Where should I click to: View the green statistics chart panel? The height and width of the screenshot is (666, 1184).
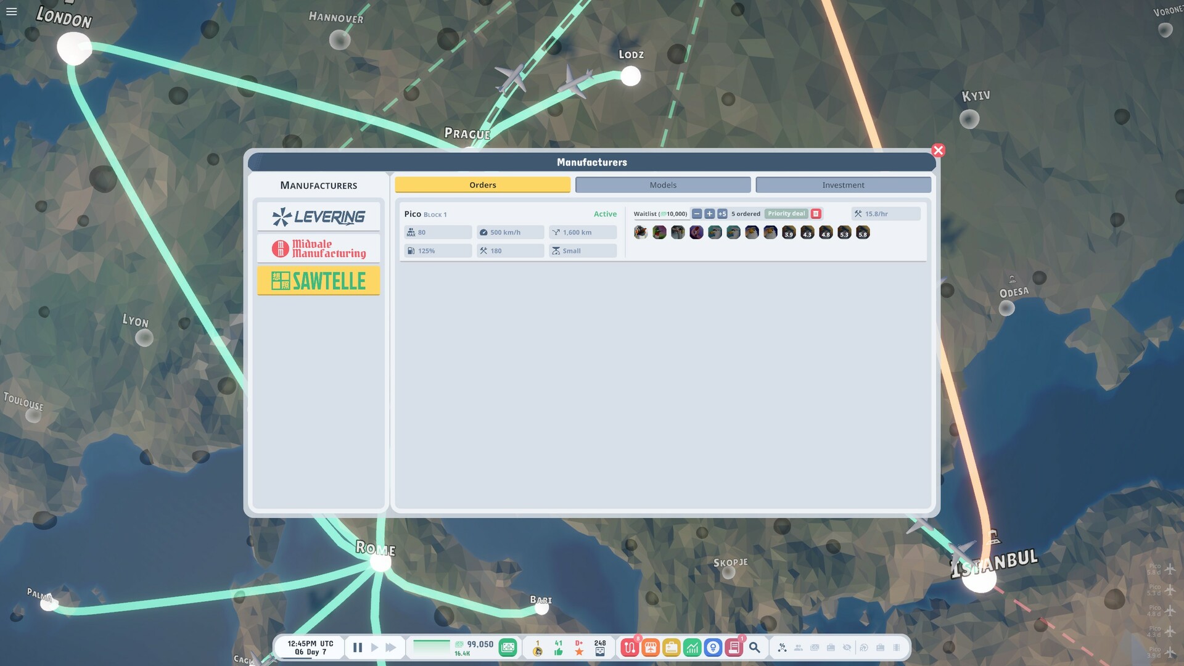693,647
